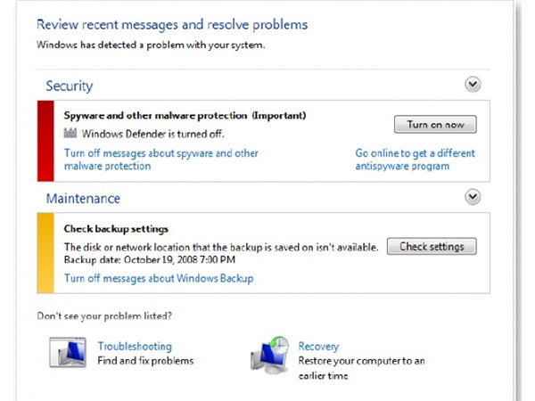This screenshot has width=535, height=401.
Task: Turn off messages about Windows Backup
Action: point(159,278)
